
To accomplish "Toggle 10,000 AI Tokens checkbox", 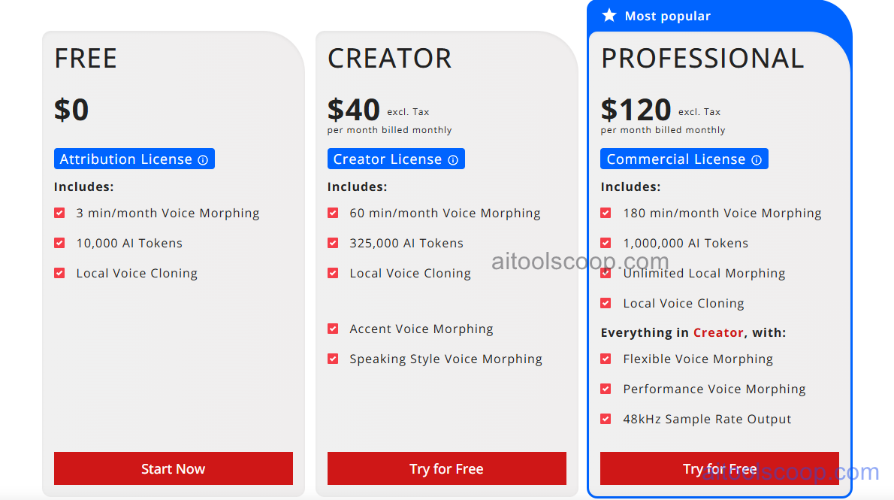I will point(59,243).
